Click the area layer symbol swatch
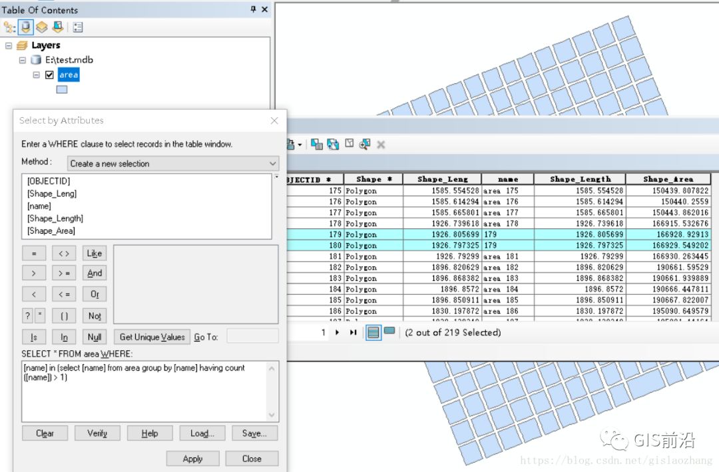Screen dimensions: 719x472 tap(62, 89)
